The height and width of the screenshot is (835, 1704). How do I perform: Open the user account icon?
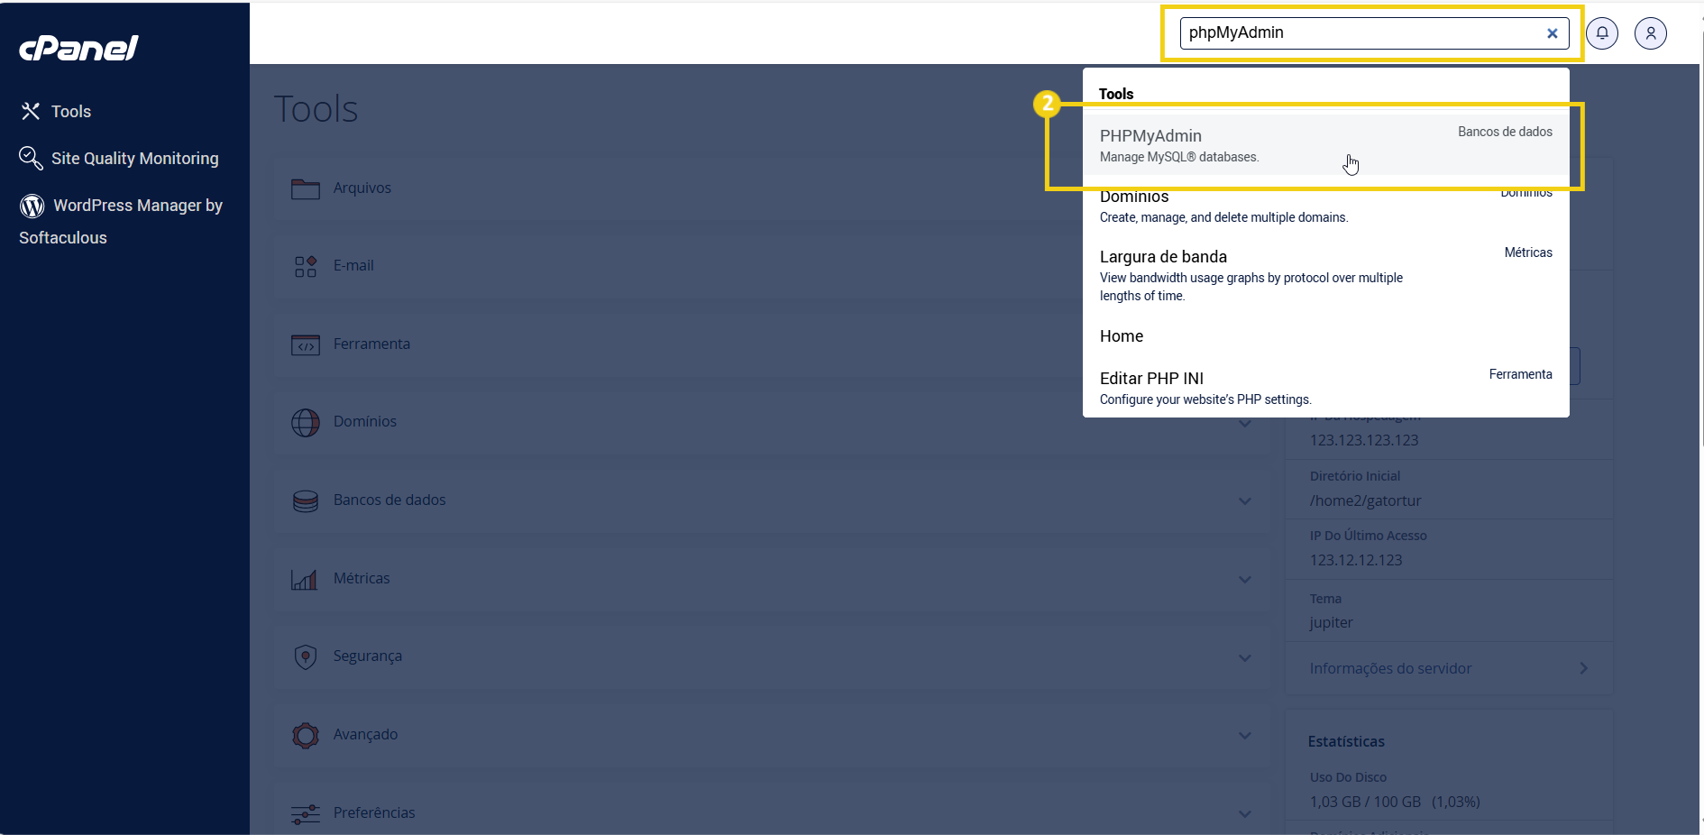[1650, 33]
